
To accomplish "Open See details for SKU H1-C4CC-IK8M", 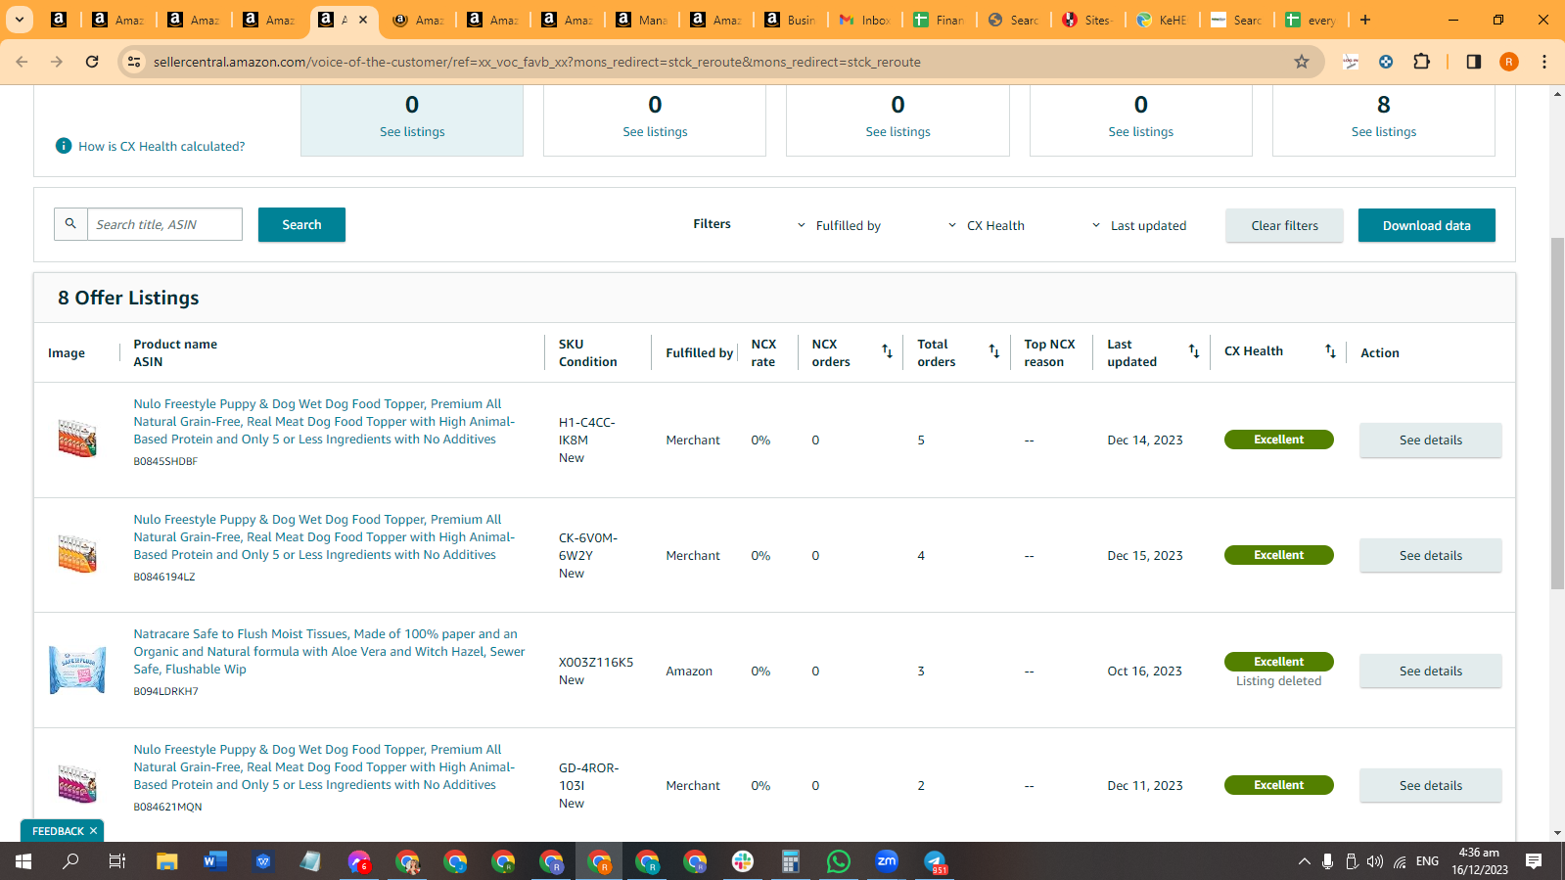I will click(x=1430, y=440).
